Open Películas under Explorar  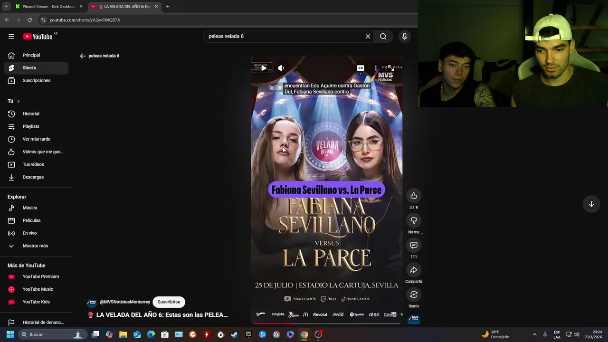pyautogui.click(x=36, y=220)
